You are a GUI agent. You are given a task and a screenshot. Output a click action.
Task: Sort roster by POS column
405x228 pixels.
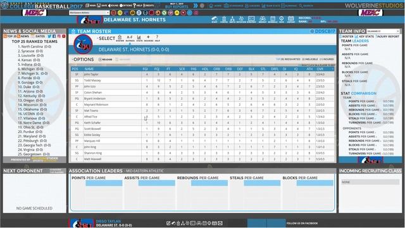click(75, 69)
